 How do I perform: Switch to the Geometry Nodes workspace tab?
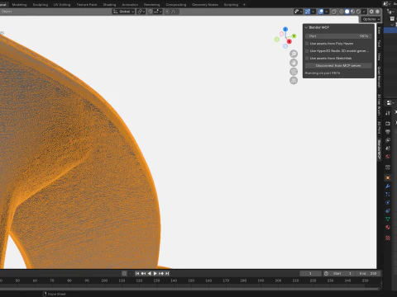[x=205, y=5]
